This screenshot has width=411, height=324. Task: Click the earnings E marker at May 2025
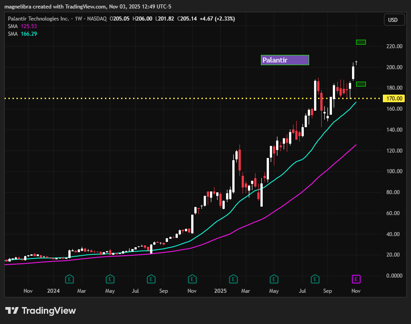point(274,279)
